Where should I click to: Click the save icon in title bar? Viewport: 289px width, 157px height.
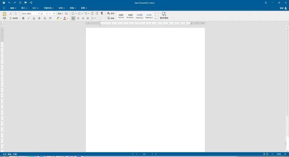[x=4, y=3]
